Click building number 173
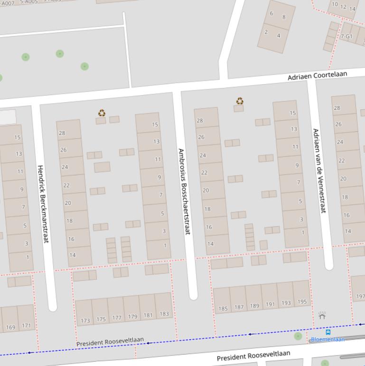Image resolution: width=365 pixels, height=366 pixels. 85,320
